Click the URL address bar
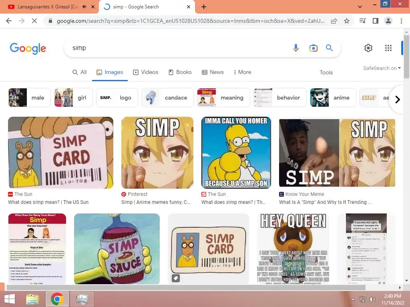410x307 pixels. point(191,21)
